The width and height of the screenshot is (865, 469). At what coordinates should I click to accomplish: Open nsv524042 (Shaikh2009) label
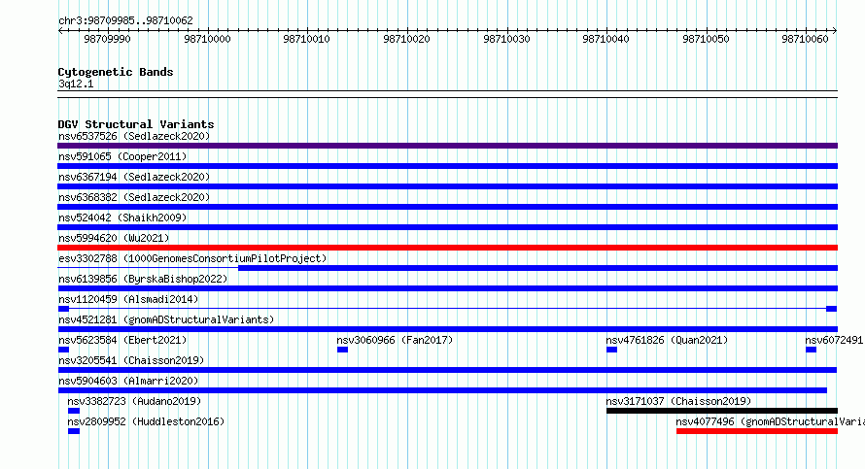click(x=122, y=218)
